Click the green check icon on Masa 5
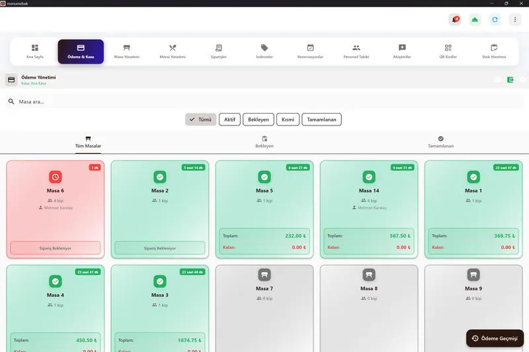Viewport: 529px width, 352px height. pyautogui.click(x=264, y=177)
